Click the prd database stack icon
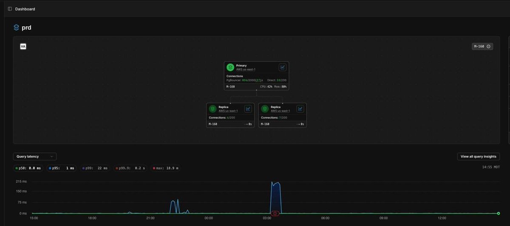This screenshot has height=226, width=510. coord(16,28)
